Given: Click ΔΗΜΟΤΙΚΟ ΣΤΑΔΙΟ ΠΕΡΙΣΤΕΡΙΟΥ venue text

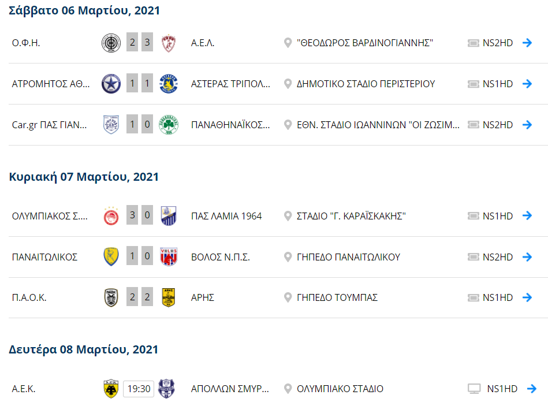Looking at the screenshot, I should pyautogui.click(x=366, y=84).
